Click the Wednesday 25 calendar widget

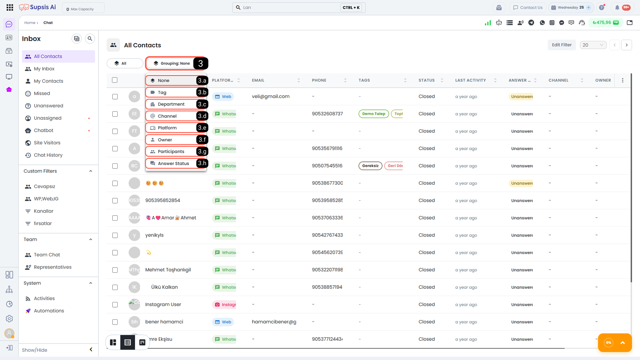pos(571,8)
